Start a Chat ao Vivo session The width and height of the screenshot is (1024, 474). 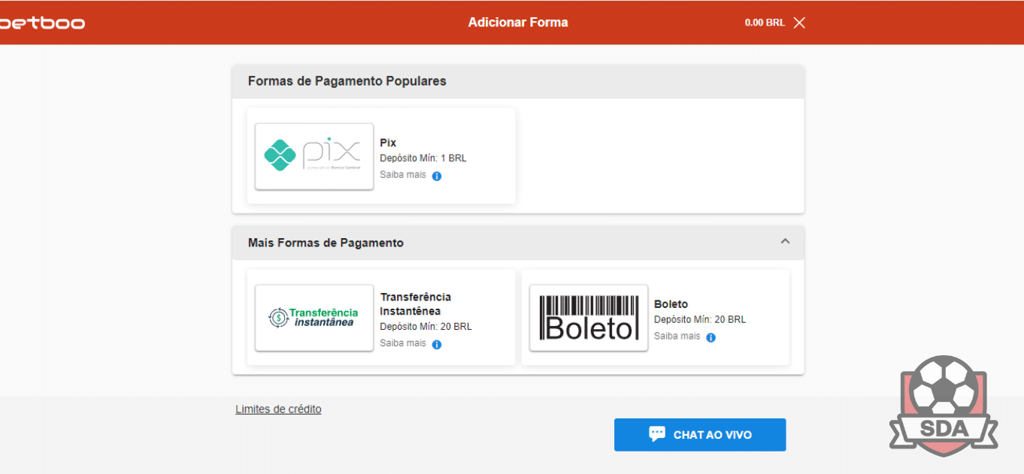(700, 435)
